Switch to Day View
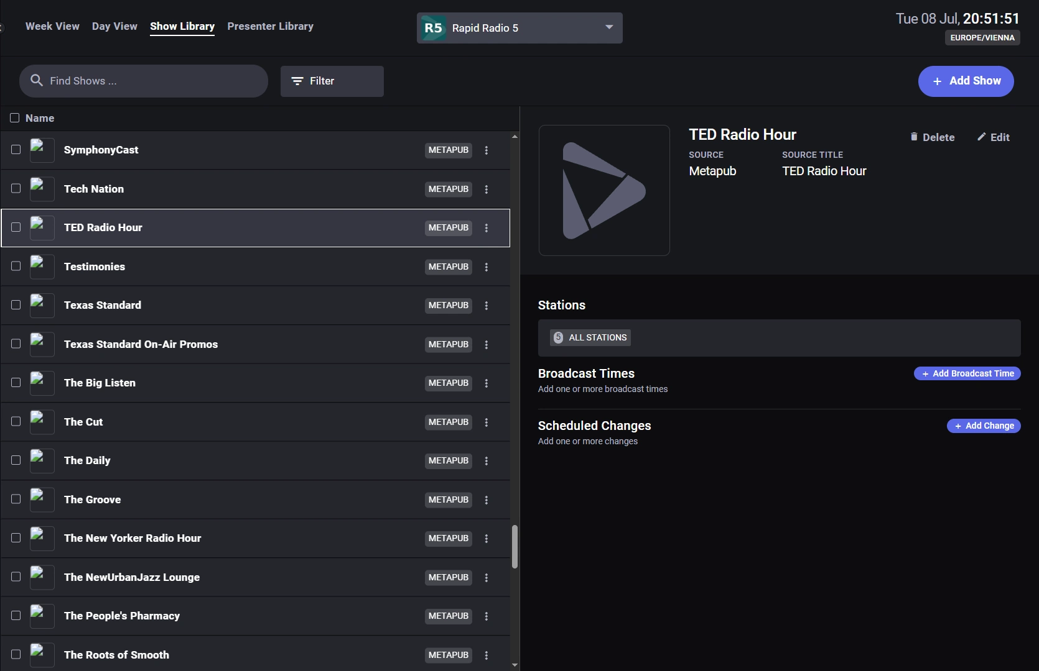The image size is (1039, 671). [x=114, y=26]
